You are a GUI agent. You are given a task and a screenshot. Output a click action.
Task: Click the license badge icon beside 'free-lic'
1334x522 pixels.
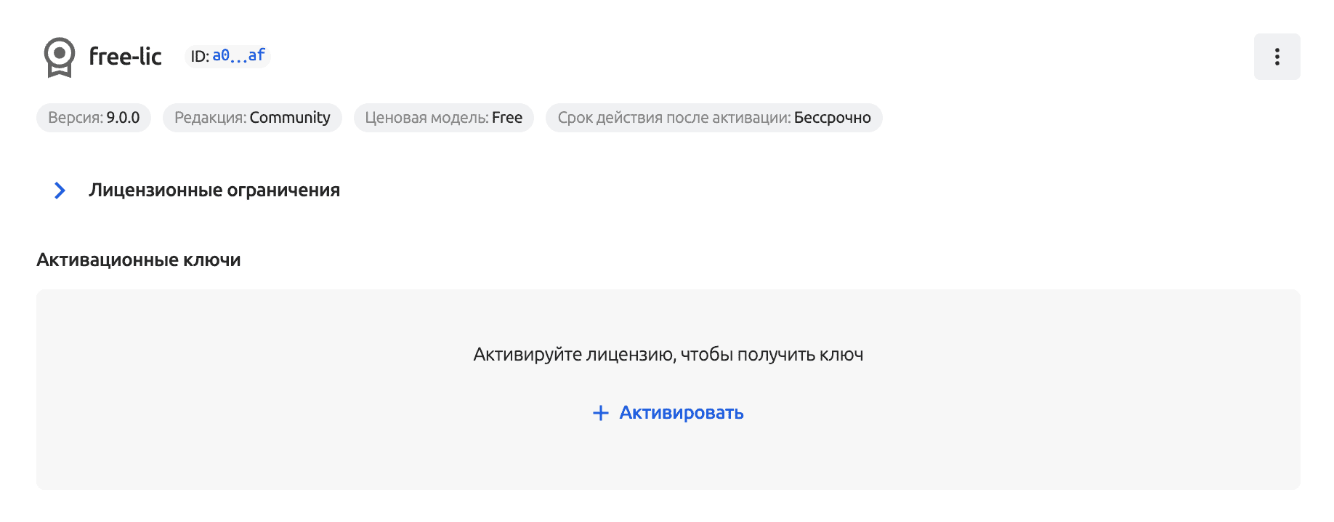pyautogui.click(x=59, y=56)
